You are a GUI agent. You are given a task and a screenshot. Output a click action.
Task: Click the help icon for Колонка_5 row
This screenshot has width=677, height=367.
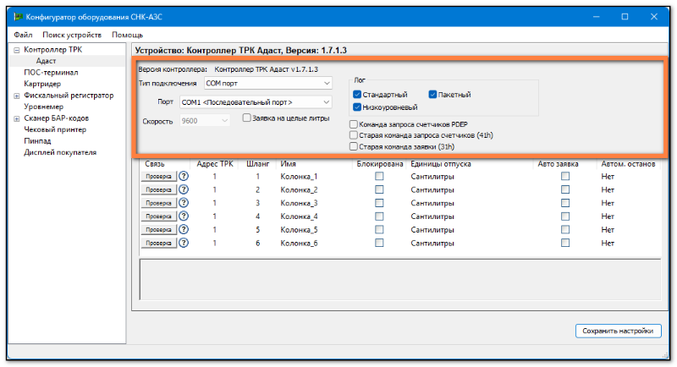[x=183, y=230]
